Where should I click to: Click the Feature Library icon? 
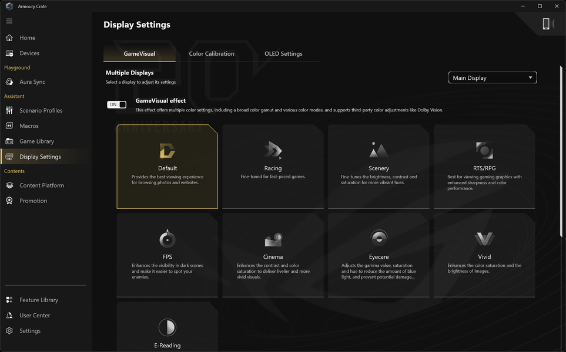click(x=9, y=300)
